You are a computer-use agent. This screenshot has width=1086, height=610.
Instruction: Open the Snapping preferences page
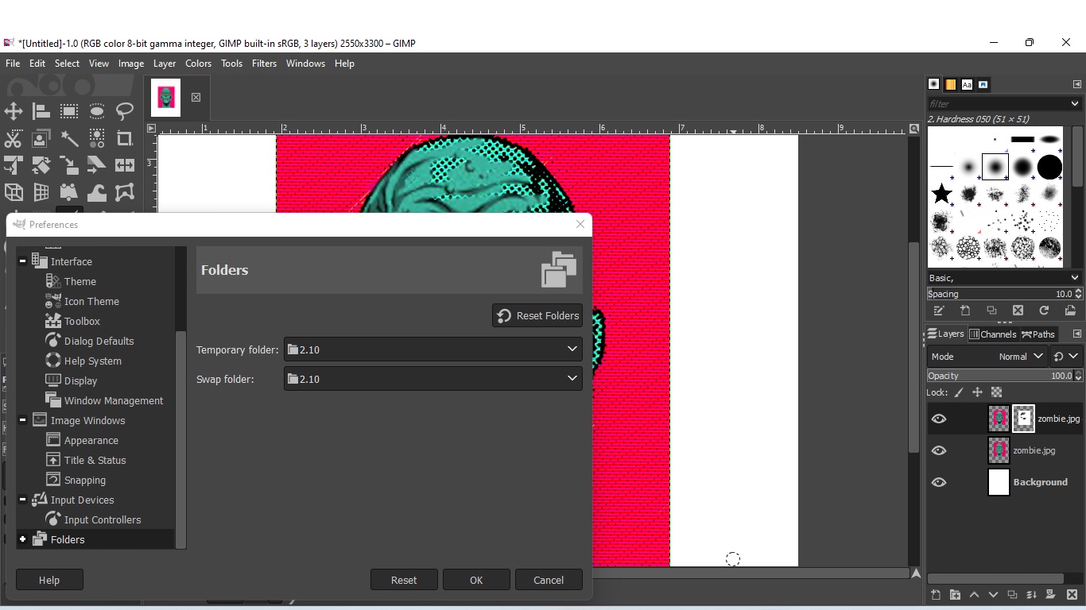[x=85, y=480]
